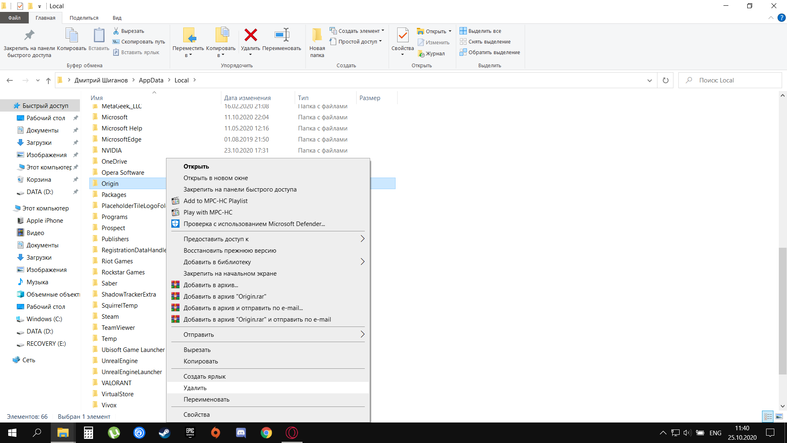Open the notification center in taskbar
The height and width of the screenshot is (443, 787).
pos(770,433)
